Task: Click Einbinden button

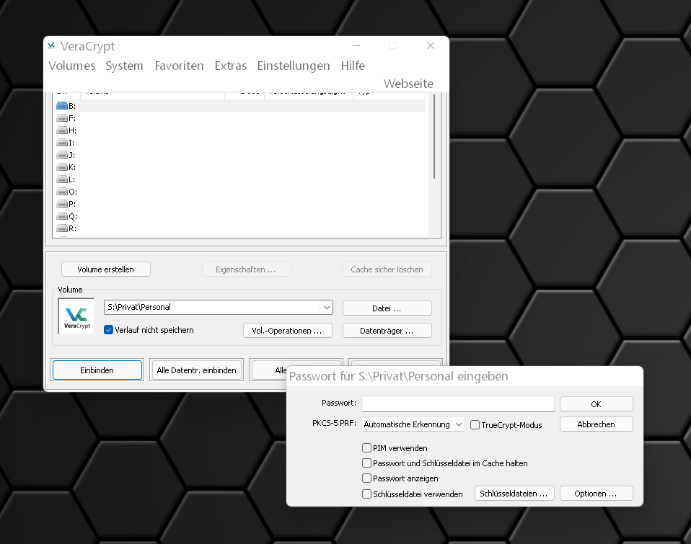Action: click(97, 370)
